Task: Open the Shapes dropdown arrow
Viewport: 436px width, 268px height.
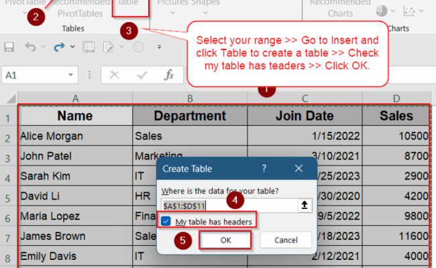Action: pos(205,13)
